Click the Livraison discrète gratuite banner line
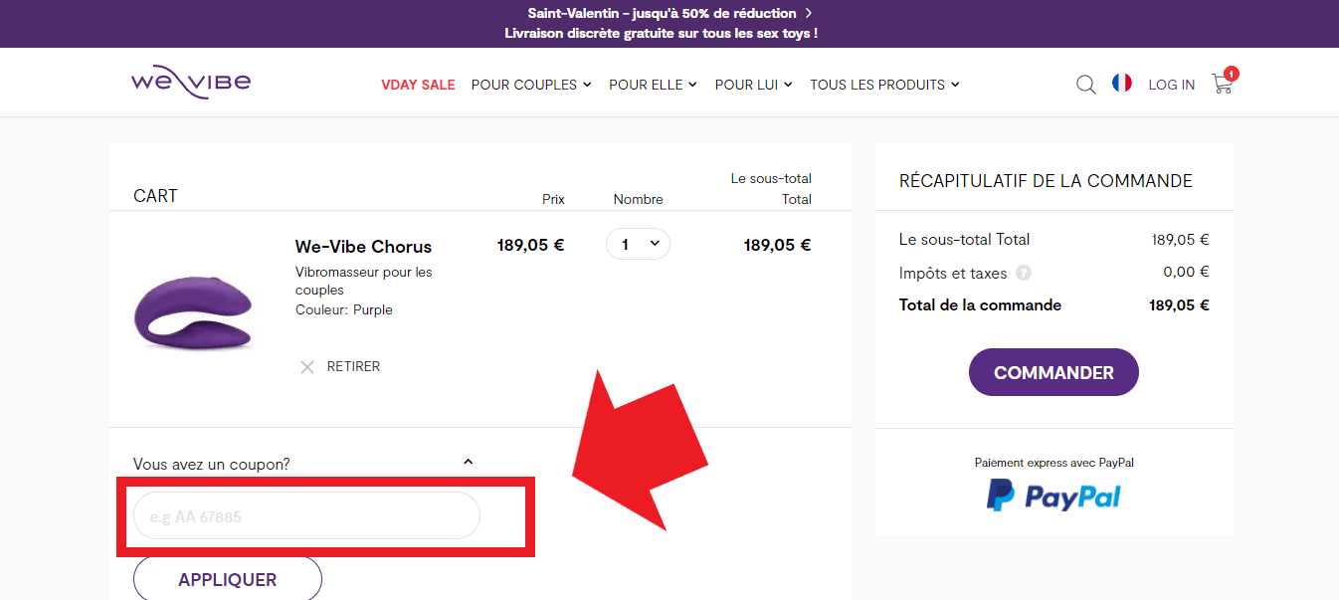The height and width of the screenshot is (600, 1339). click(x=662, y=33)
